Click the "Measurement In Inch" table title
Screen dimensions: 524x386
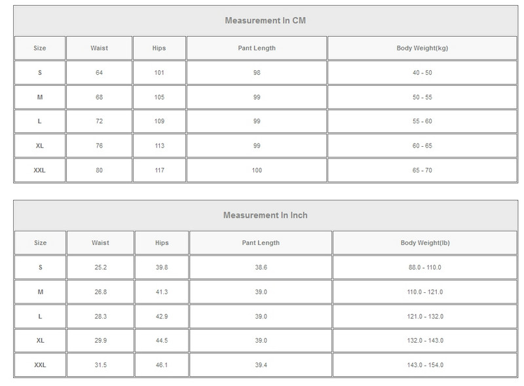265,215
